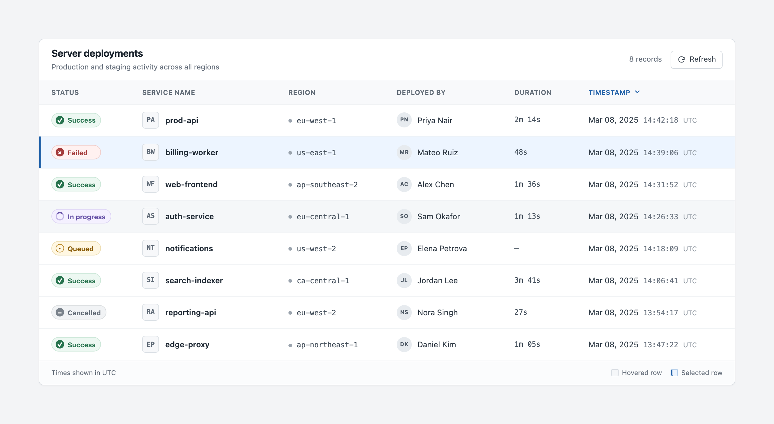Click the Refresh button
The height and width of the screenshot is (424, 774).
696,59
